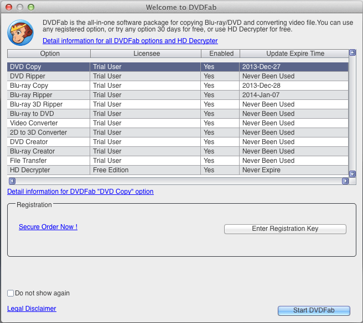363x323 pixels.
Task: Select the Blu-ray Creator row
Action: tap(178, 151)
